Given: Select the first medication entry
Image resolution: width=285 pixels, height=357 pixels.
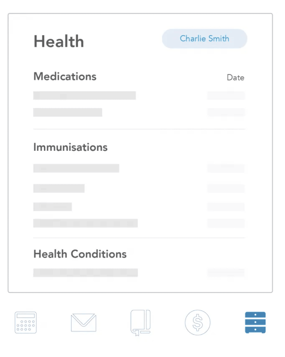Looking at the screenshot, I should pyautogui.click(x=84, y=96).
